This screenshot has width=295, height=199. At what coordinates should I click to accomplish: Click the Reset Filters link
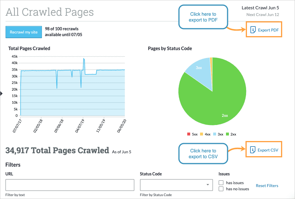tap(267, 186)
